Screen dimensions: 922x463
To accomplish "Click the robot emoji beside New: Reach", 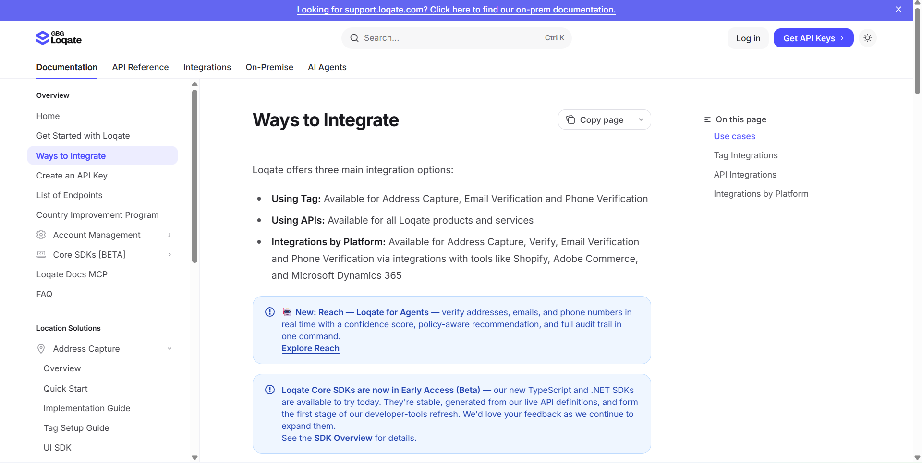I will (287, 312).
